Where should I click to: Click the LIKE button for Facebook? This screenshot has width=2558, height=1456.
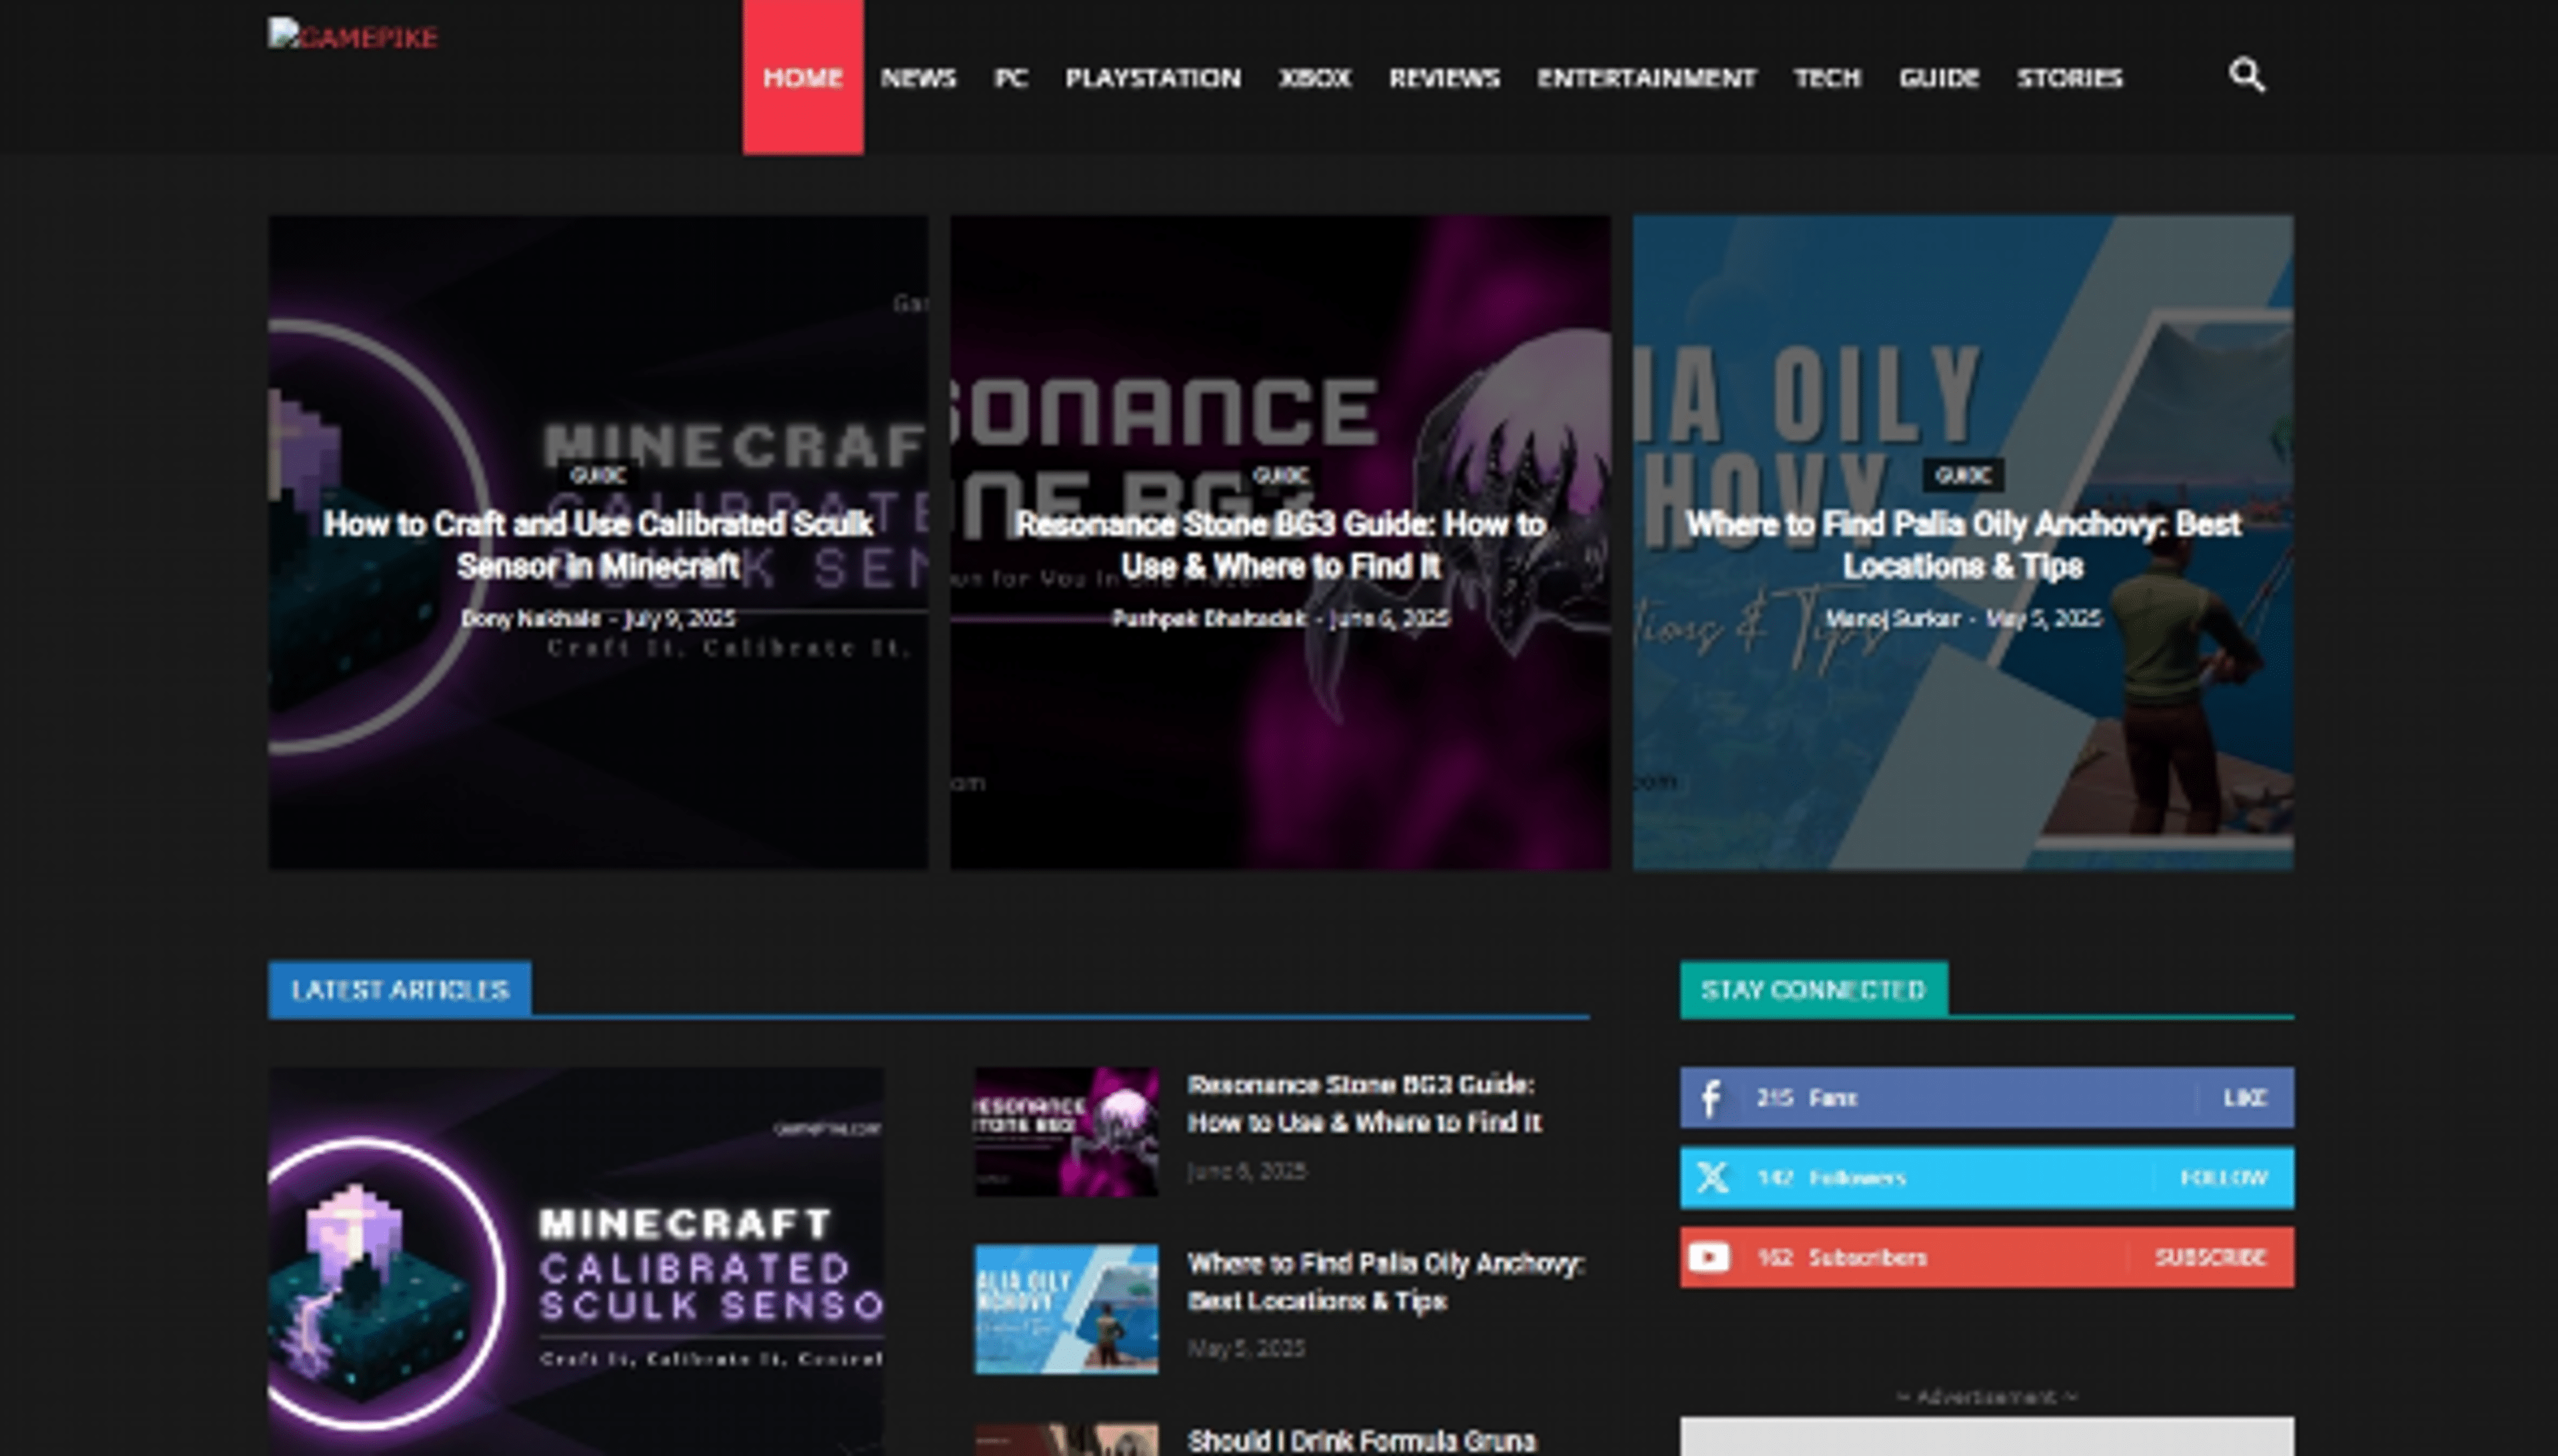[2245, 1098]
